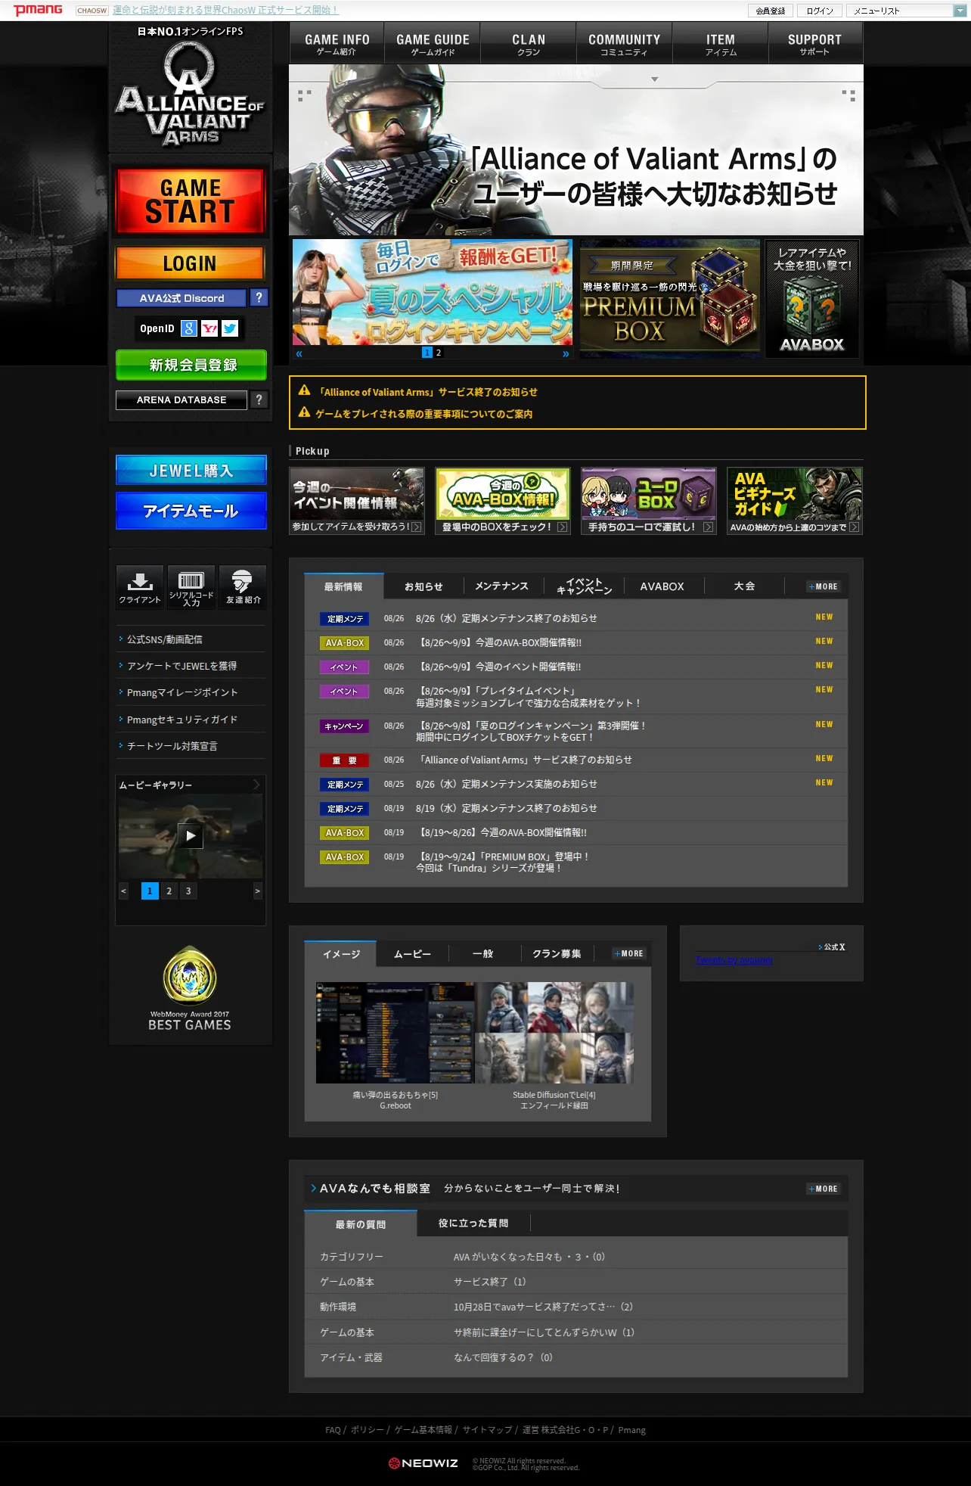Viewport: 971px width, 1486px height.
Task: Click the Pmang logo
Action: pos(38,10)
